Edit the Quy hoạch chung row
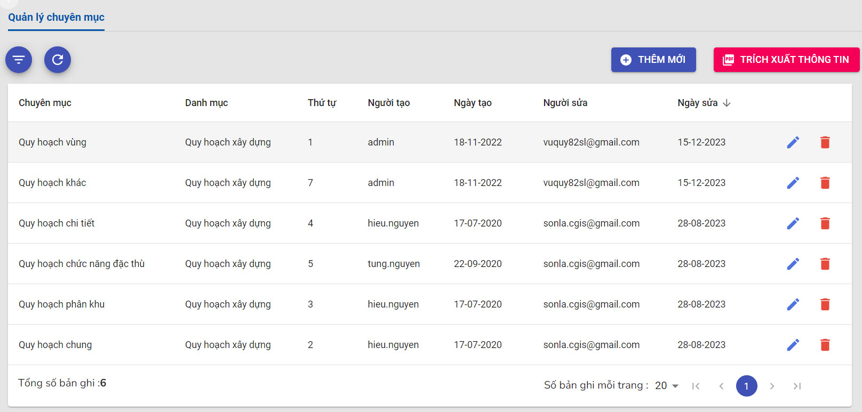 [x=793, y=345]
